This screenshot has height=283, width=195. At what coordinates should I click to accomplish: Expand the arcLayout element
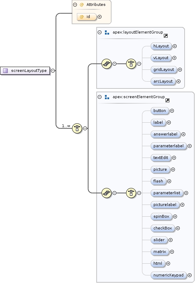point(178,82)
